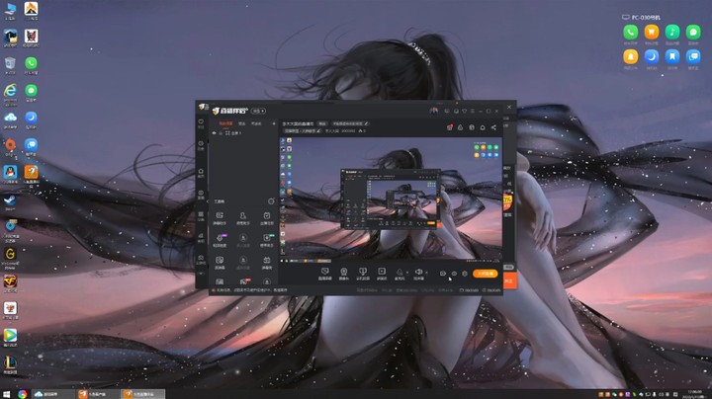Open the circular settings icon beside Toolbox header

[271, 201]
